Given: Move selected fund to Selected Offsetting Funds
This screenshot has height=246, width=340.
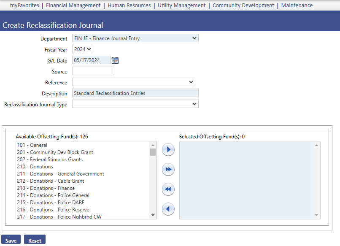Looking at the screenshot, I should tap(168, 149).
